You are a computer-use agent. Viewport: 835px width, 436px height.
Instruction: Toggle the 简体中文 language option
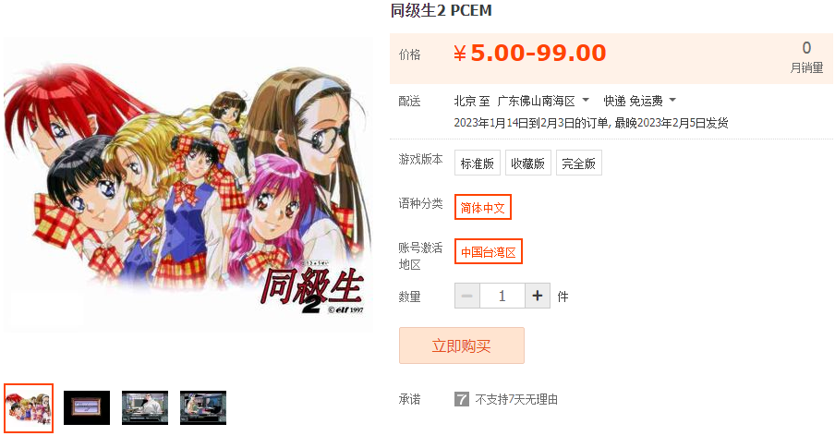[482, 207]
